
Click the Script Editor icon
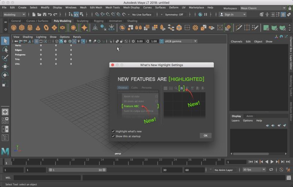coord(289,178)
